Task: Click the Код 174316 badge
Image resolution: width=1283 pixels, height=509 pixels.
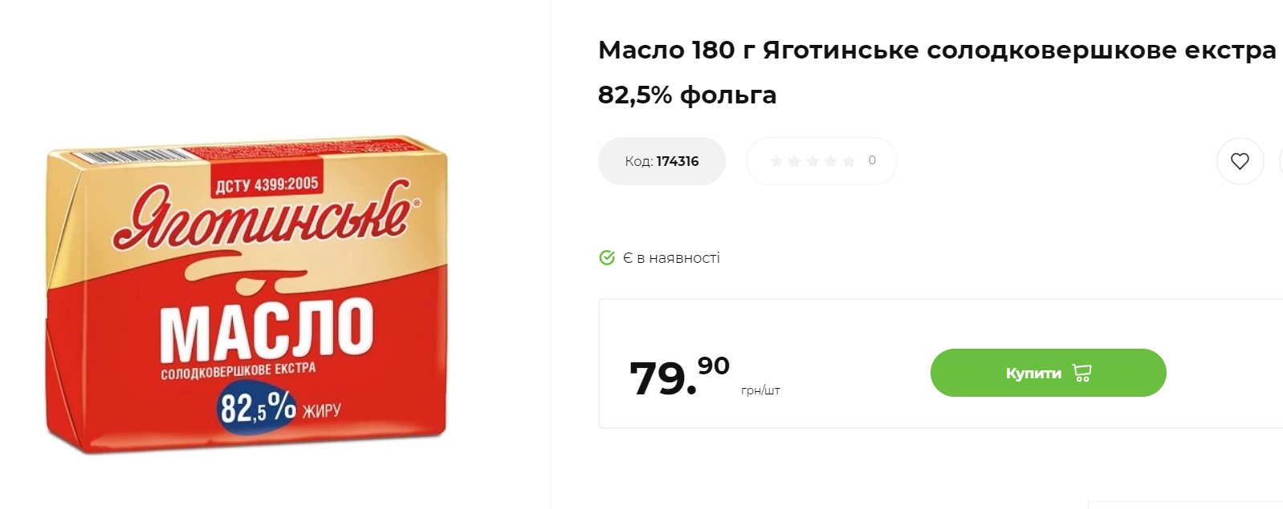Action: [x=662, y=160]
